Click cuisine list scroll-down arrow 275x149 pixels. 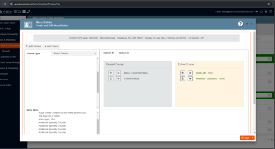click(x=98, y=107)
